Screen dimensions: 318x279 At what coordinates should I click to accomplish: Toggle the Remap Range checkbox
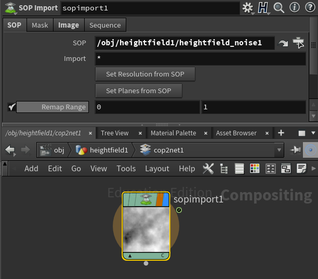pyautogui.click(x=12, y=107)
